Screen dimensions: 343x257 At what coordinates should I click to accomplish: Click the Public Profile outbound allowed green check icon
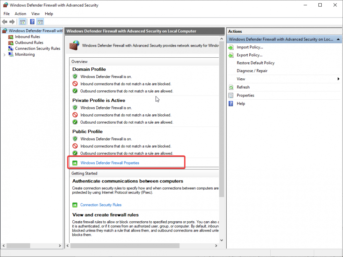pos(75,153)
